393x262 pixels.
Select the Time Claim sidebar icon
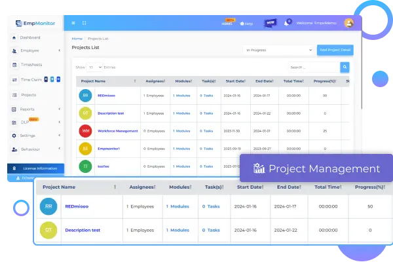14,79
